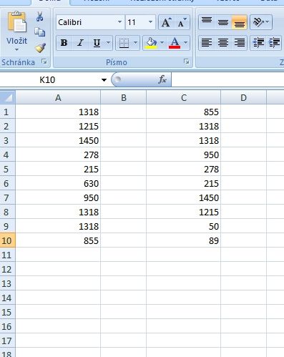Apply yellow fill color bucket
This screenshot has height=357, width=284.
click(x=151, y=43)
